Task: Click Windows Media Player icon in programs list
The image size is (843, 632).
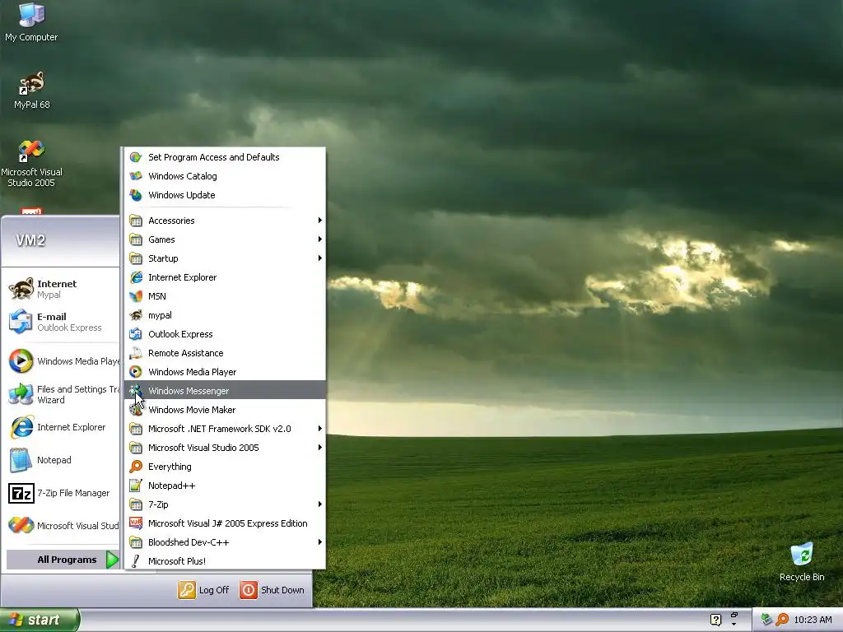Action: (x=136, y=372)
